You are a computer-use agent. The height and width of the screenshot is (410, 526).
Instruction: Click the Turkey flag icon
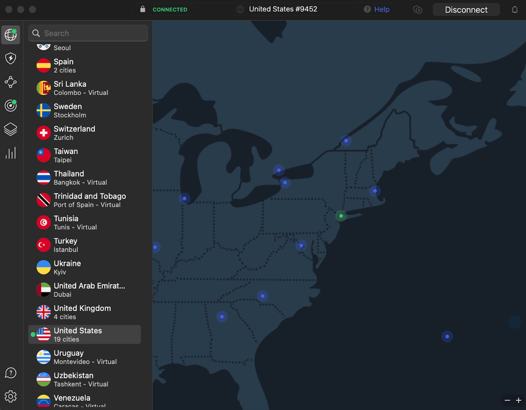click(44, 245)
